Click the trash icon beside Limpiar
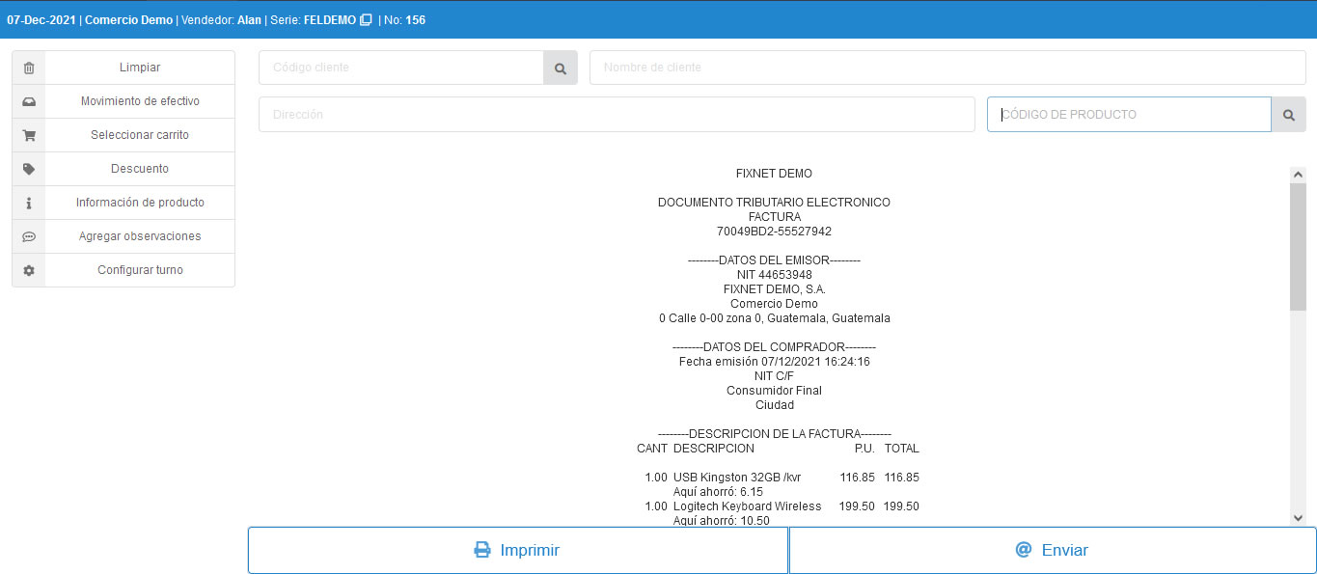The height and width of the screenshot is (574, 1317). pos(29,68)
